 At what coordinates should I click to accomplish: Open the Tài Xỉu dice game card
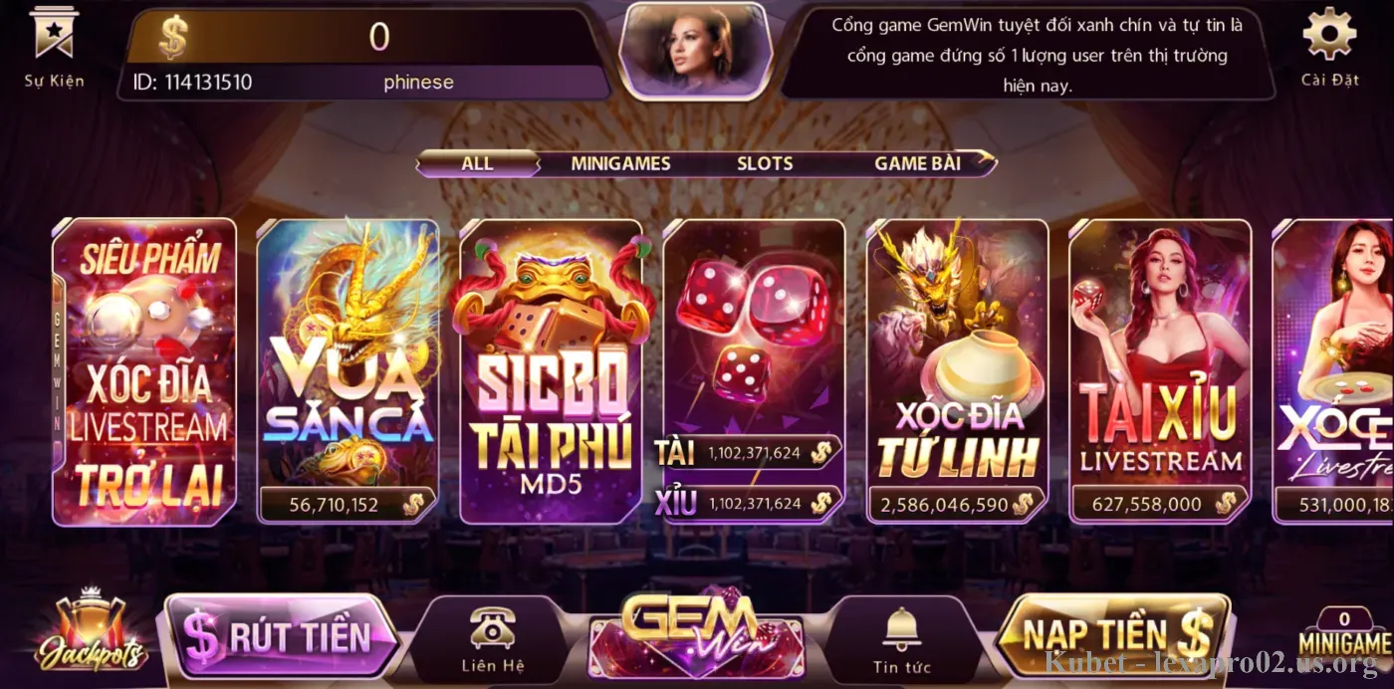(754, 371)
